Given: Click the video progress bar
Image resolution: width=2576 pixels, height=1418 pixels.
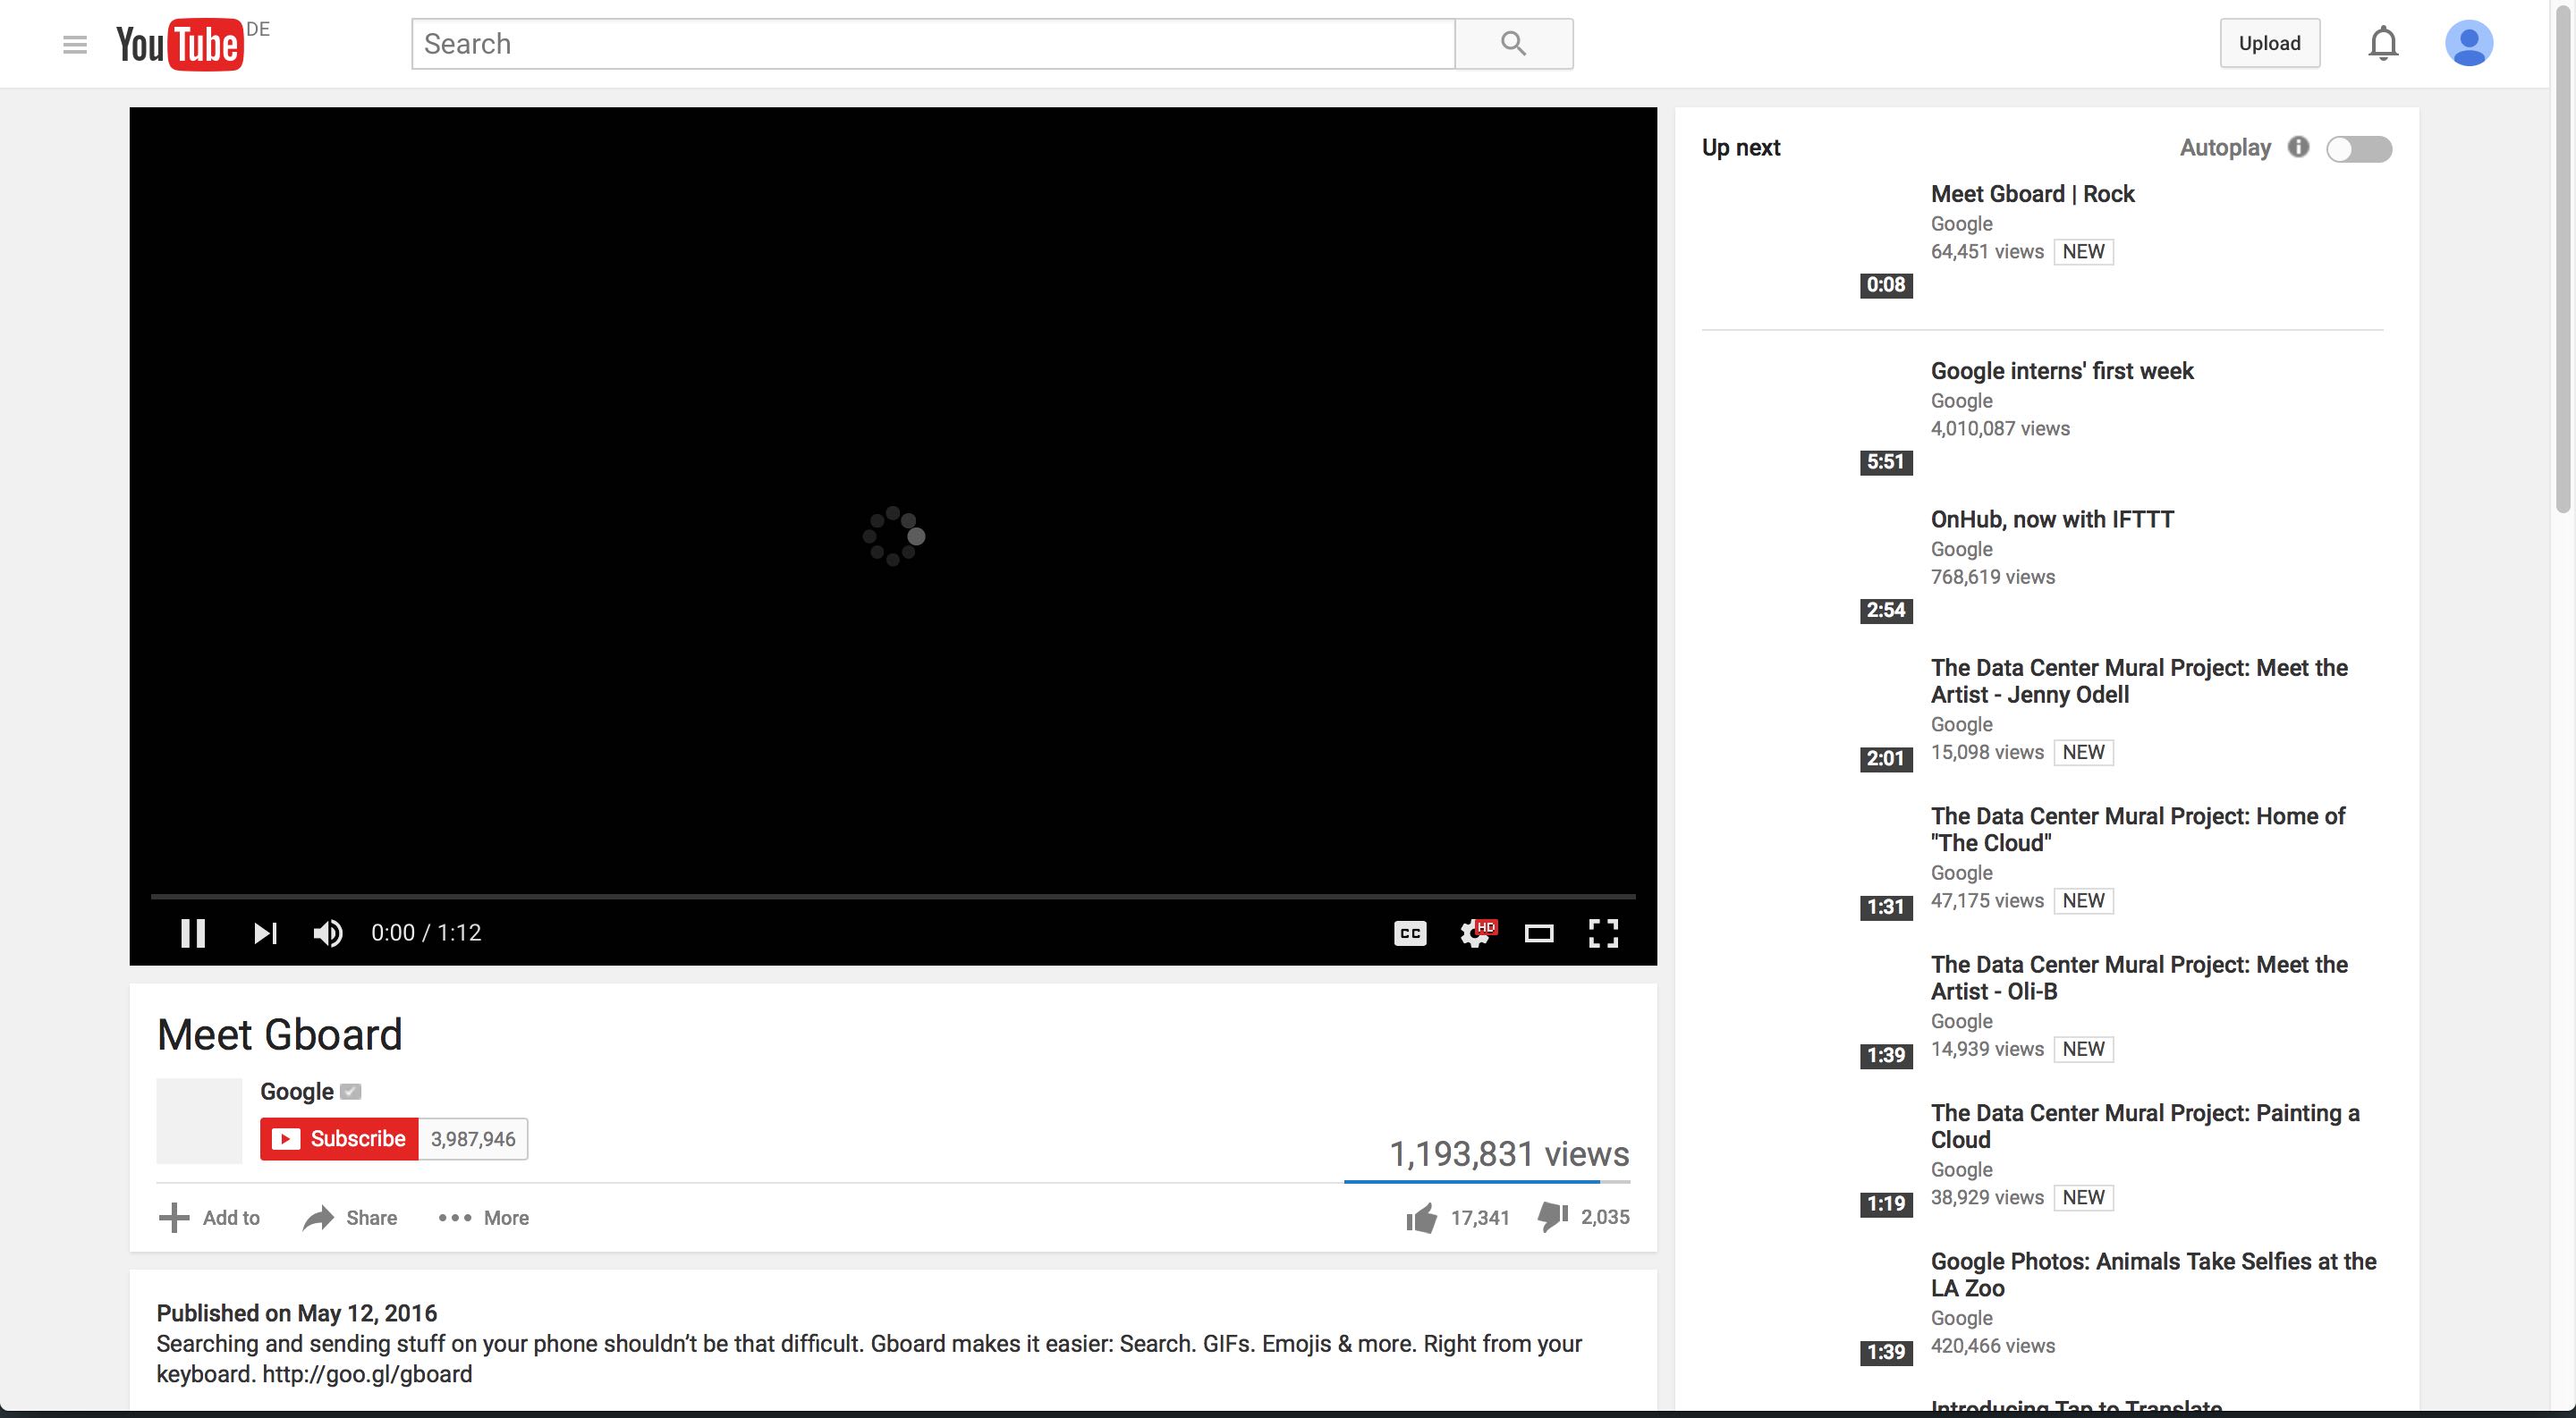Looking at the screenshot, I should (x=892, y=897).
